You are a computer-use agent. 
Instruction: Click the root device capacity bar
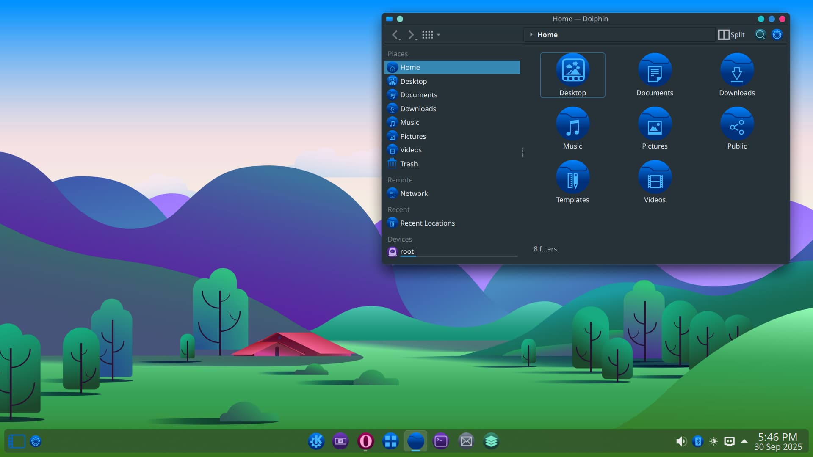pyautogui.click(x=459, y=256)
